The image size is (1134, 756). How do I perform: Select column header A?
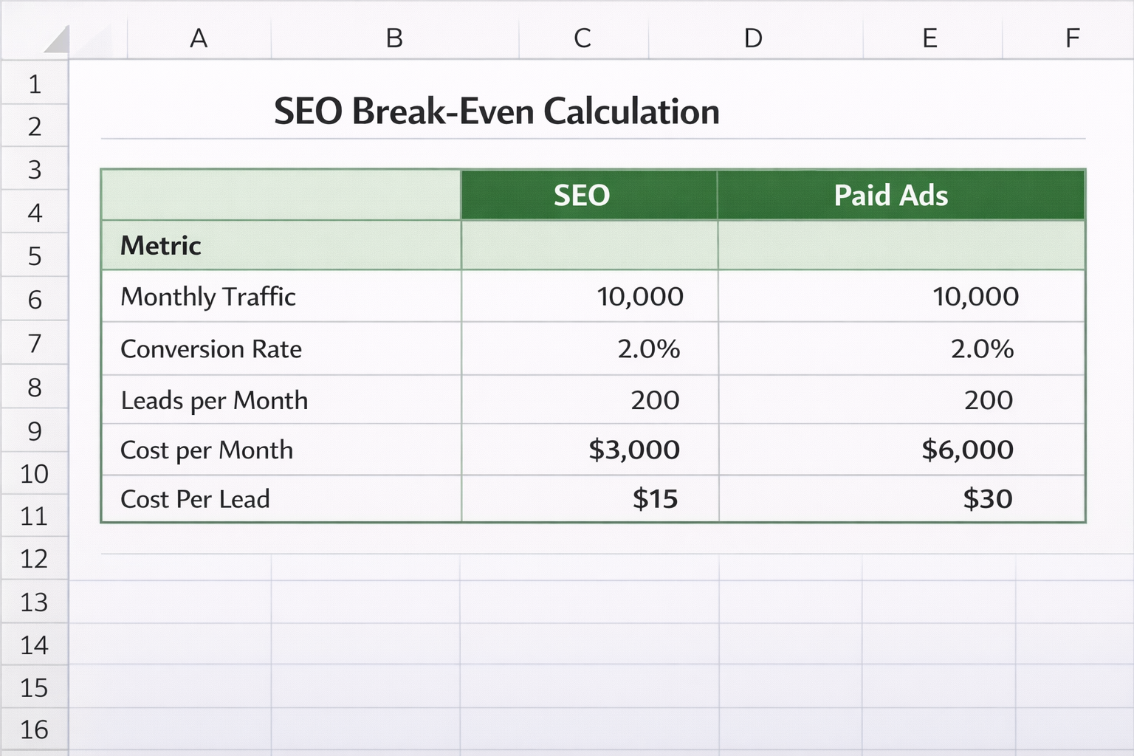tap(198, 38)
